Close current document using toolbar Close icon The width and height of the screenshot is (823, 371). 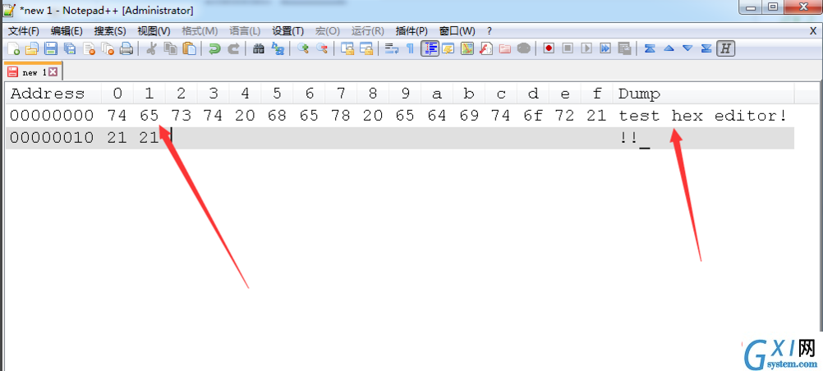89,48
